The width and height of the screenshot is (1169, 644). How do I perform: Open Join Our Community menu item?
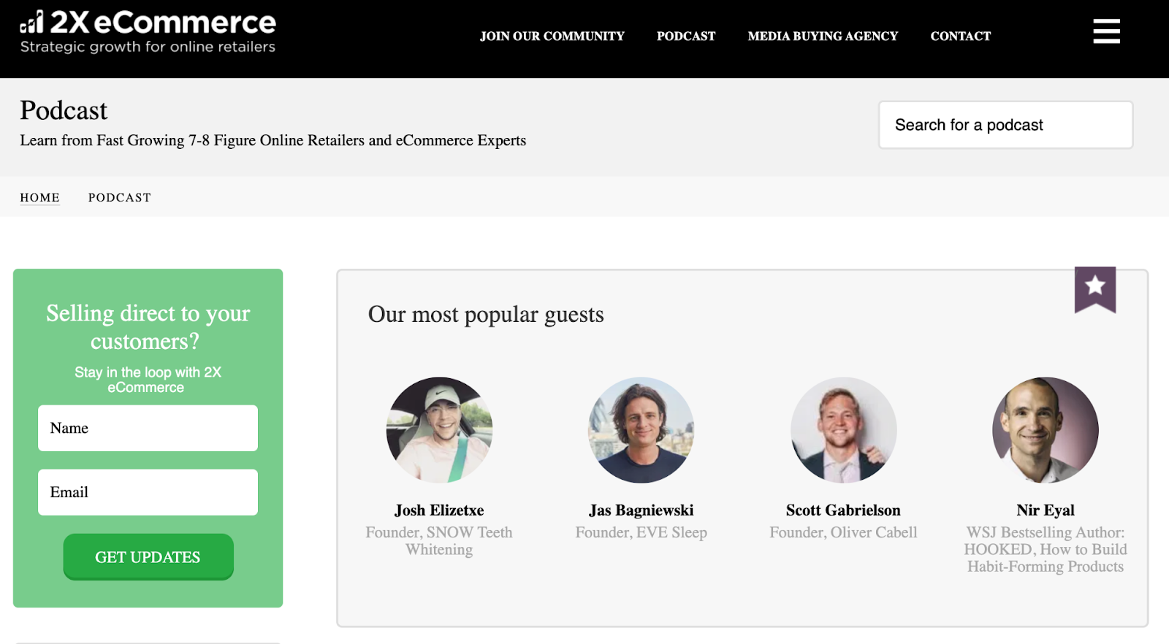(552, 36)
